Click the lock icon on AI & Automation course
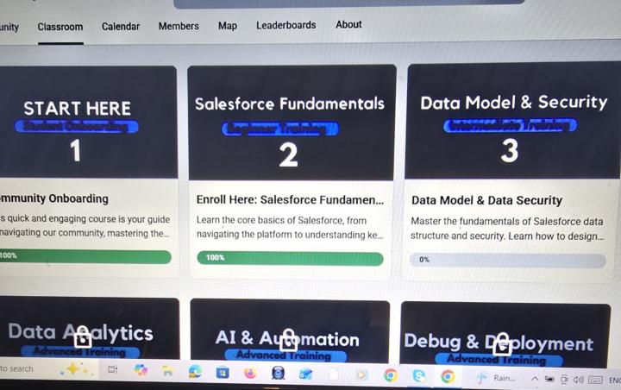 288,341
